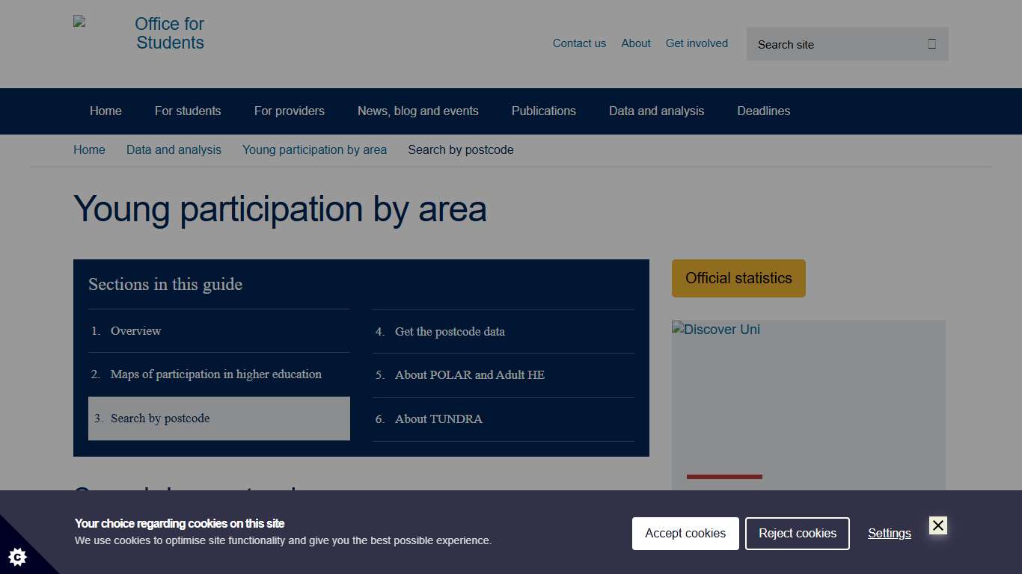
Task: Open Get the postcode data section
Action: (450, 331)
